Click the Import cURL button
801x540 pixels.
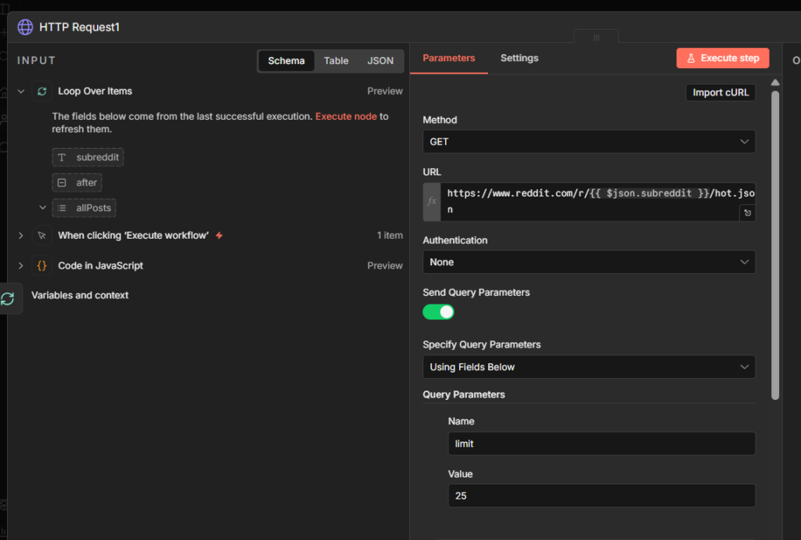pyautogui.click(x=720, y=92)
